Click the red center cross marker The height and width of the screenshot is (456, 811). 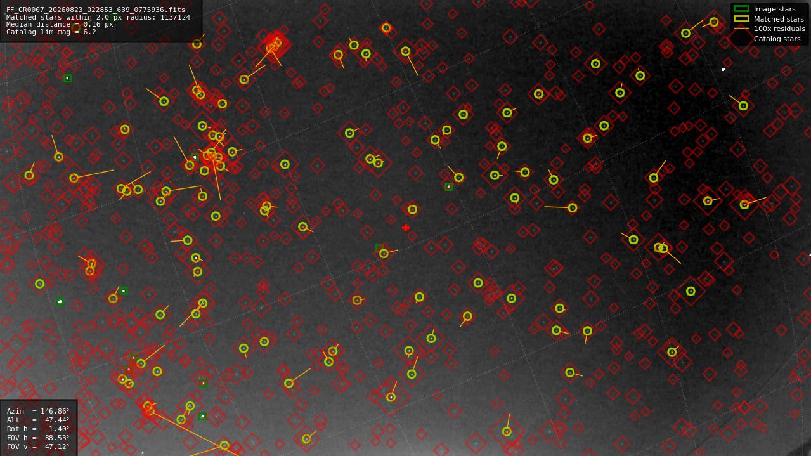tap(406, 228)
